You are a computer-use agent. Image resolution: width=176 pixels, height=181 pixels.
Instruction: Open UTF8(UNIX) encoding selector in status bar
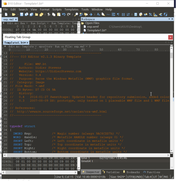[135, 177]
